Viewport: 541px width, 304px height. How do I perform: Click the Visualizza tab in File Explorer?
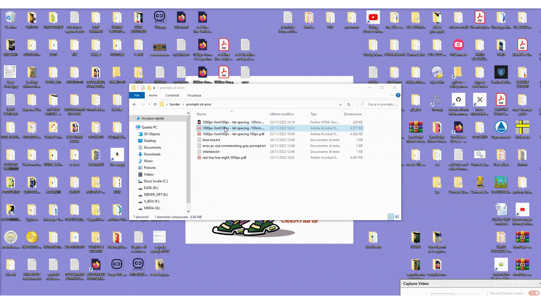point(194,95)
